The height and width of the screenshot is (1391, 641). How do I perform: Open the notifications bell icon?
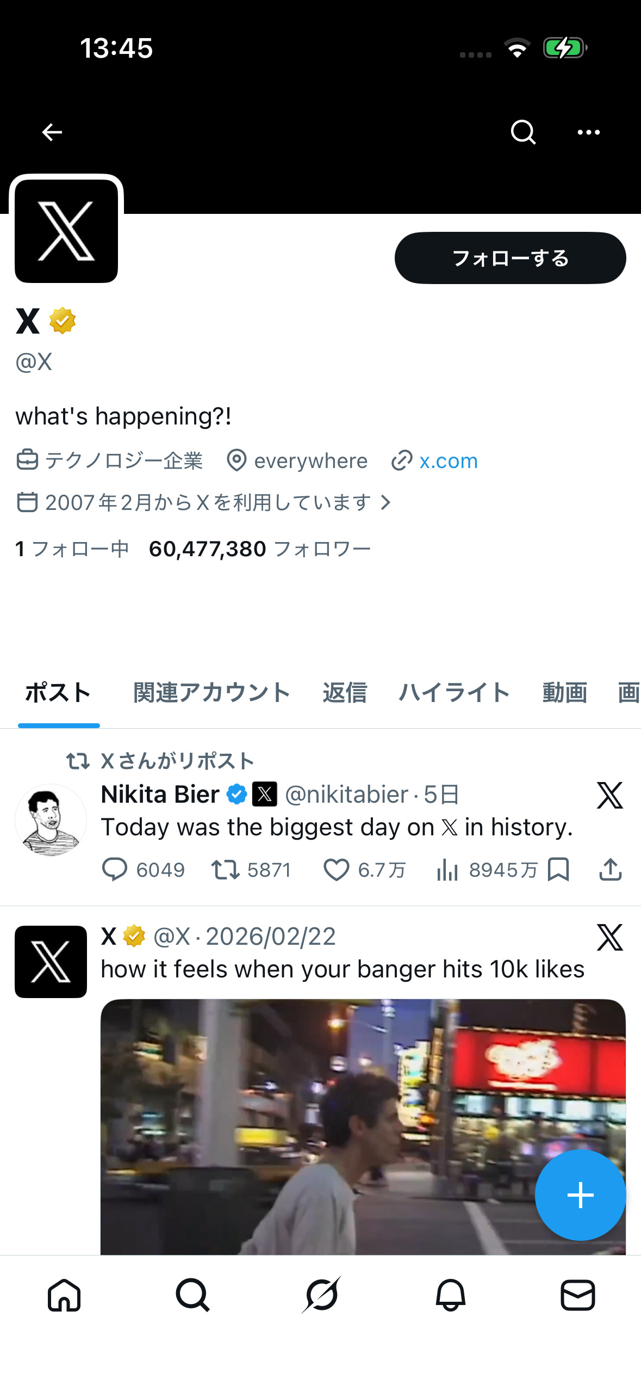point(449,1295)
